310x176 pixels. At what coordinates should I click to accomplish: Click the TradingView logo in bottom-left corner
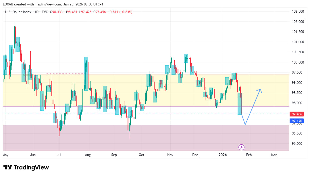[26, 167]
